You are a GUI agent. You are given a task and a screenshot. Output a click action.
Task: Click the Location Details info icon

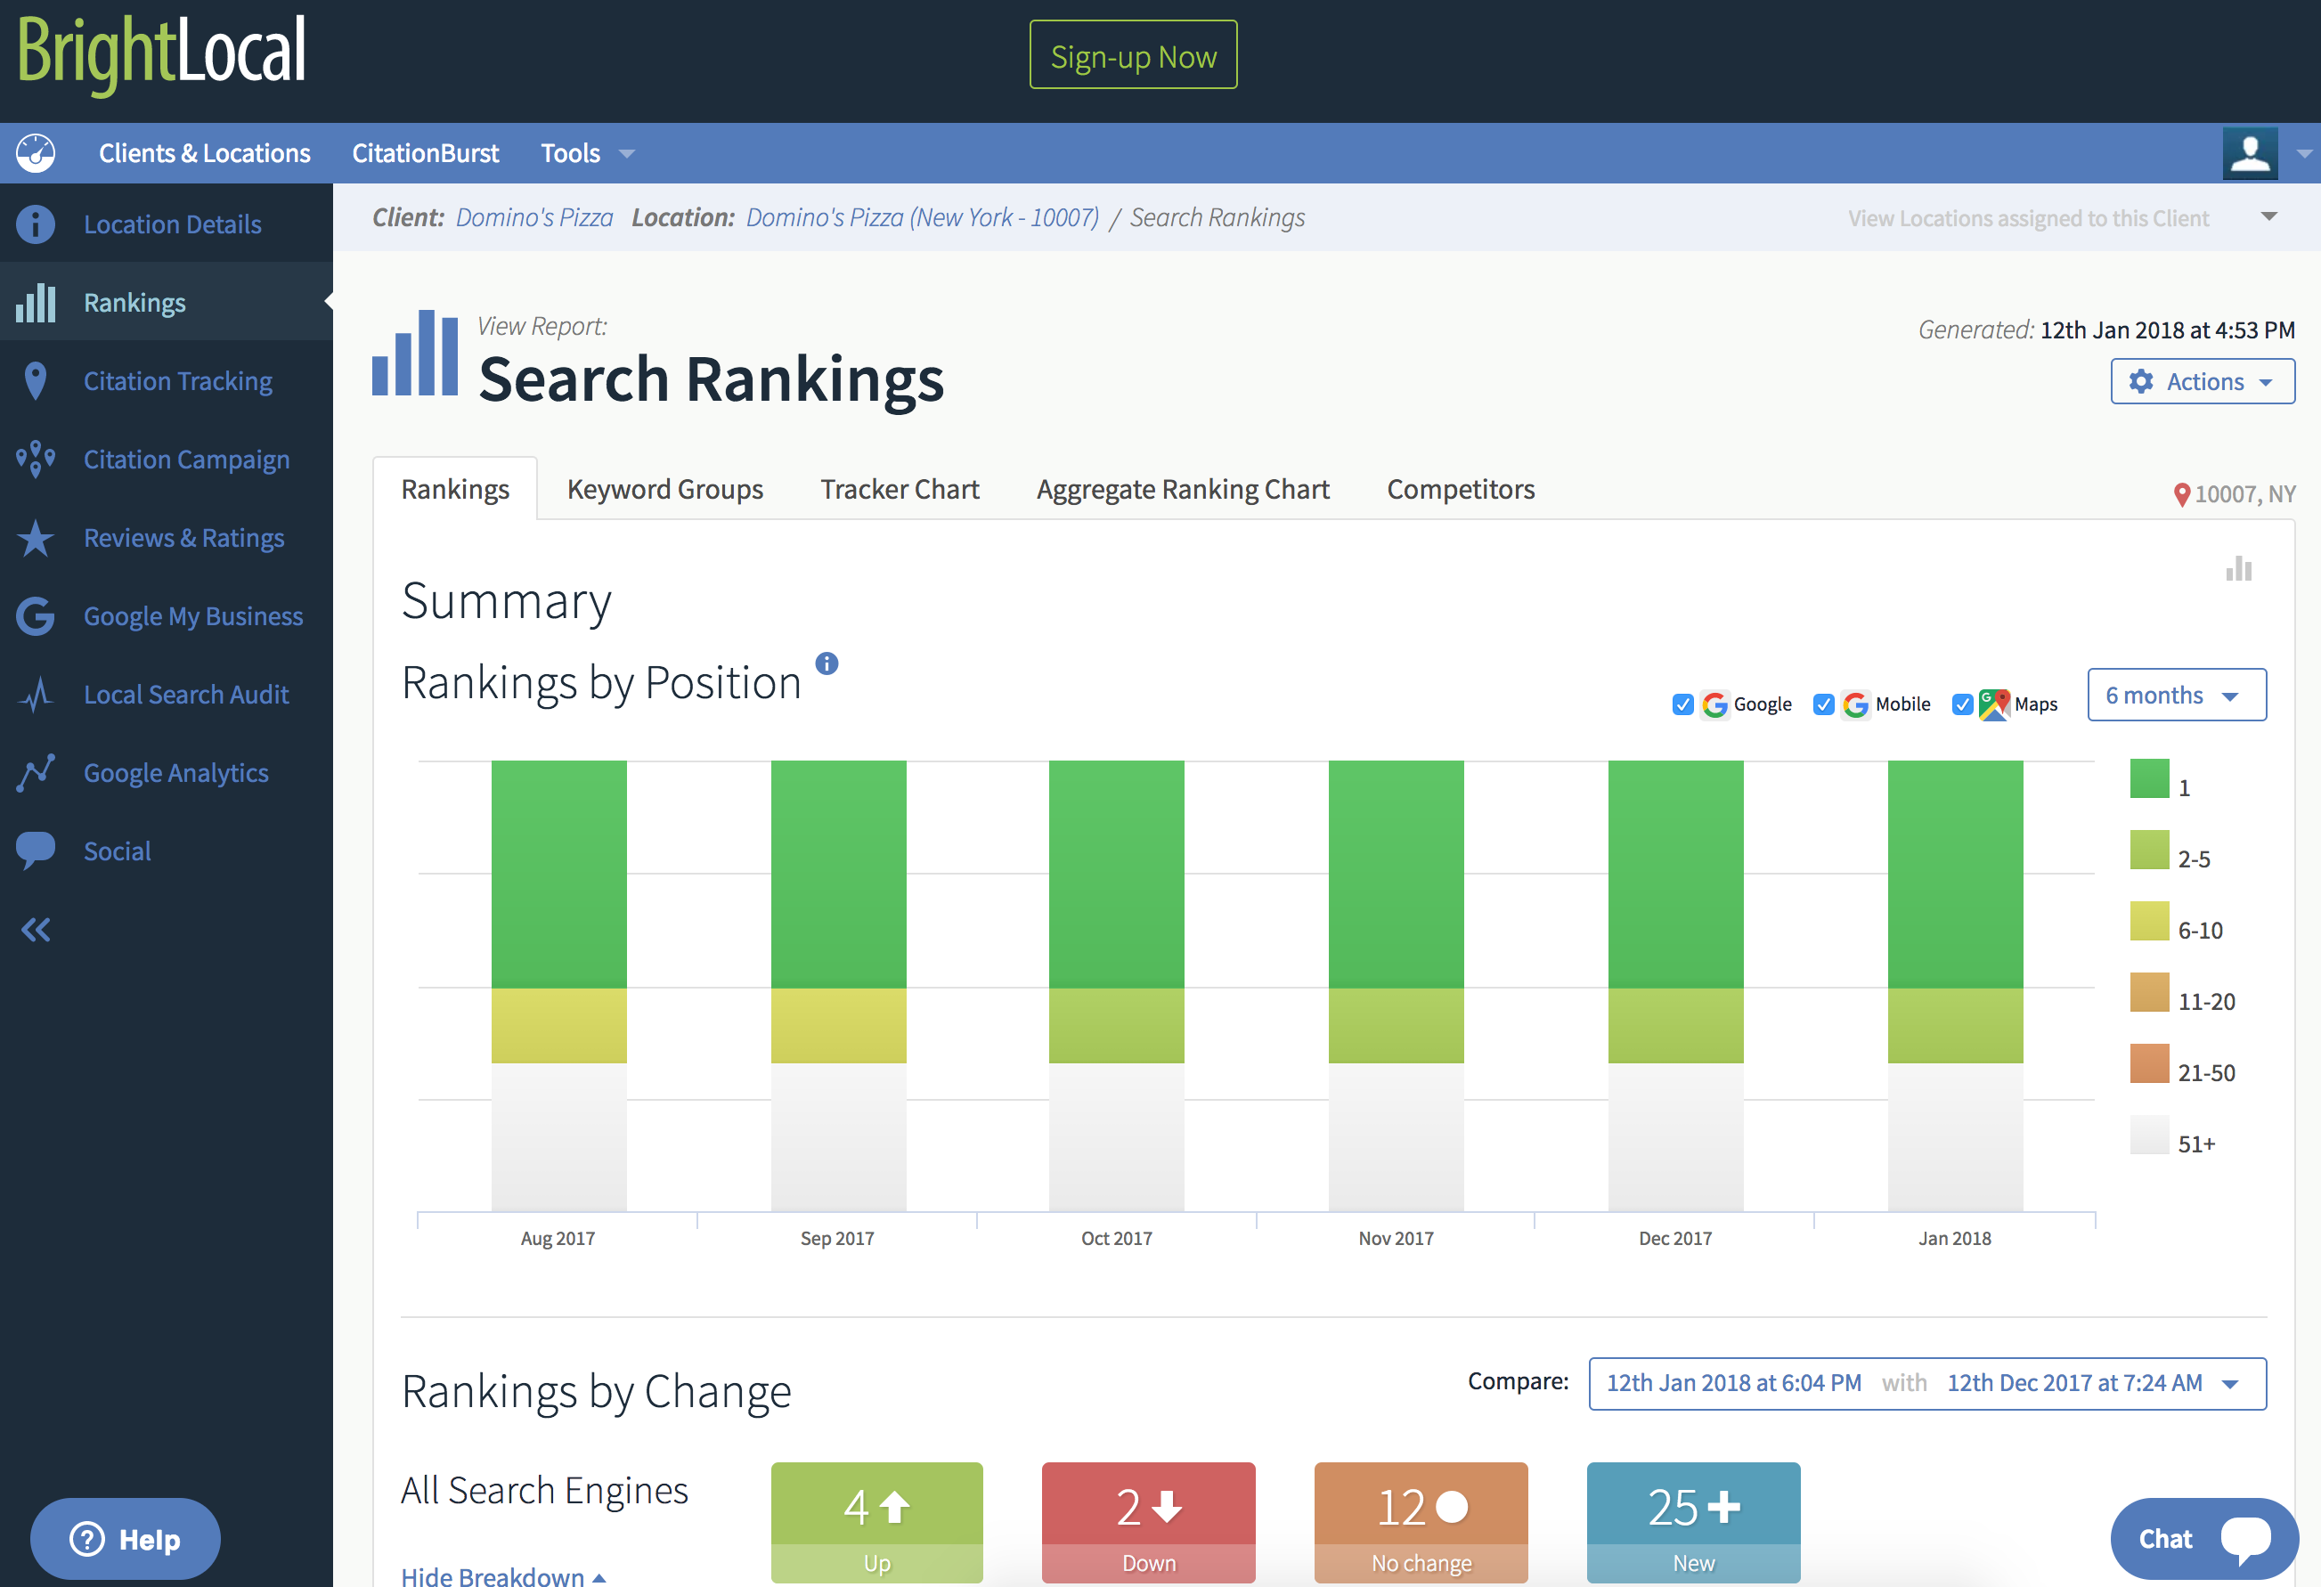click(36, 224)
